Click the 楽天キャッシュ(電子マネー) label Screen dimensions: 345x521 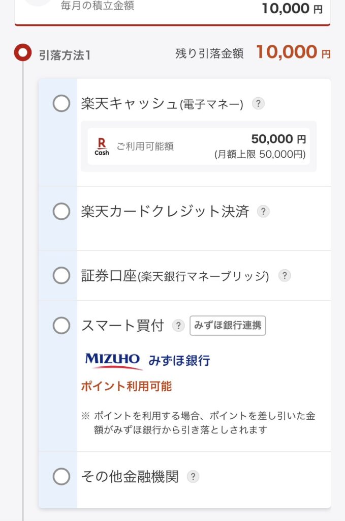point(162,104)
